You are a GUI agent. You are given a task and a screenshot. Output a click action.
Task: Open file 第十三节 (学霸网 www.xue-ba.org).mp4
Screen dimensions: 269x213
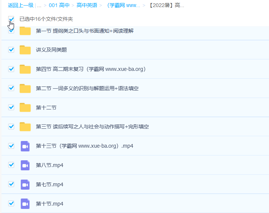coord(84,146)
